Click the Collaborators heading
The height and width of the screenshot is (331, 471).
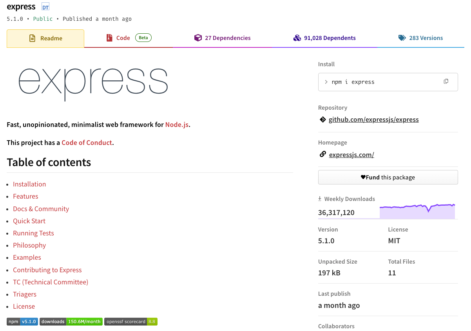336,326
